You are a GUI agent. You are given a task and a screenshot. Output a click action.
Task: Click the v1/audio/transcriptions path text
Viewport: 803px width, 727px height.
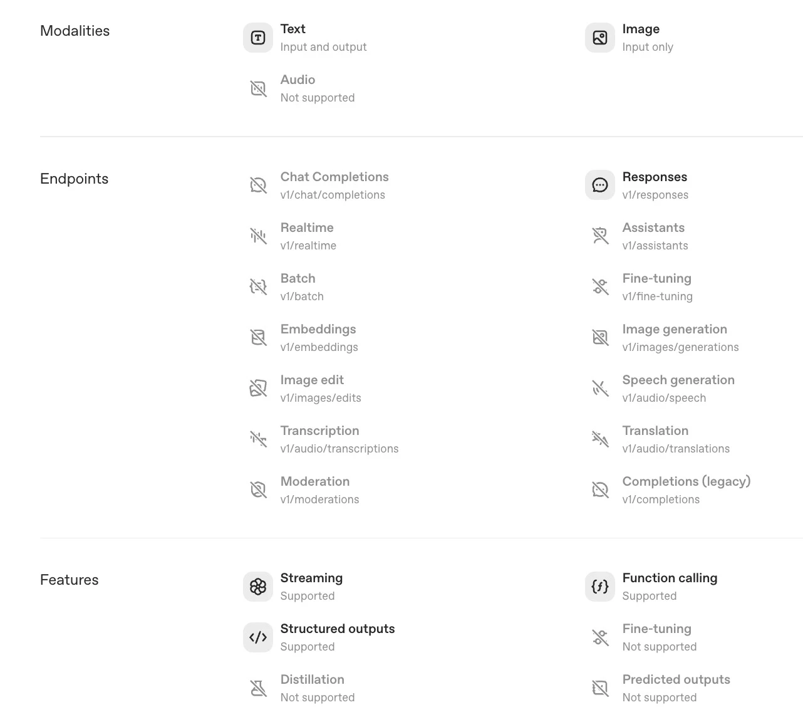click(339, 449)
